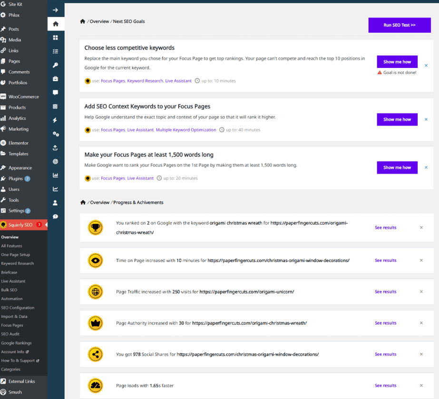
Task: Show me how for 1,500 words goal
Action: (x=397, y=168)
